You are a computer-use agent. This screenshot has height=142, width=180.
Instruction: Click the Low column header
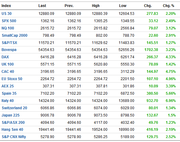coord(123,6)
